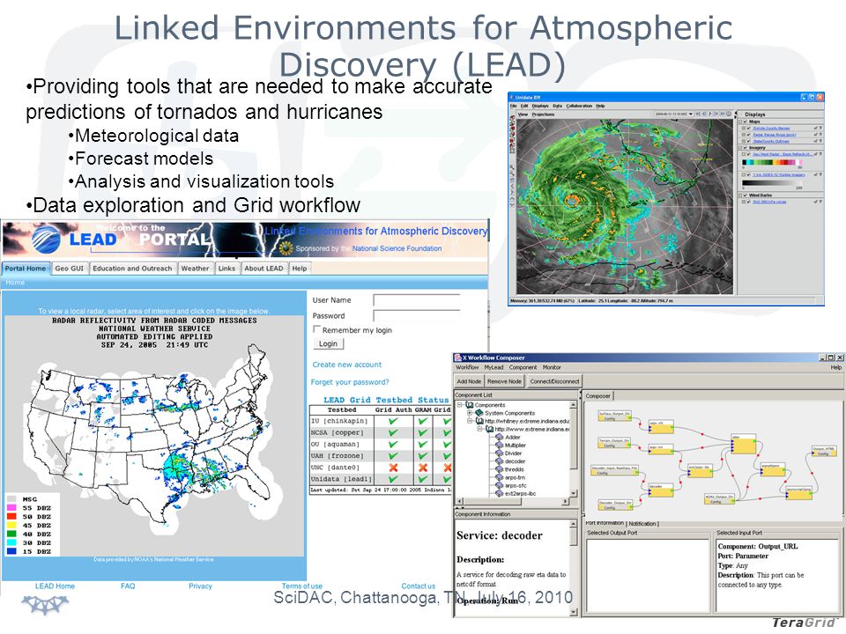Click the User Name input field
Image resolution: width=846 pixels, height=634 pixels.
[x=417, y=300]
